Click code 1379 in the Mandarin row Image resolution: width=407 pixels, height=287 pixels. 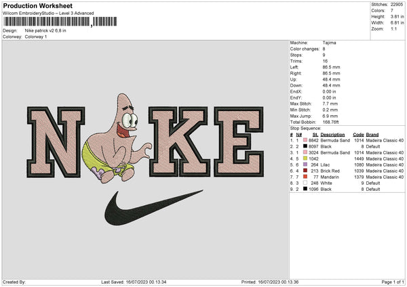pyautogui.click(x=359, y=177)
